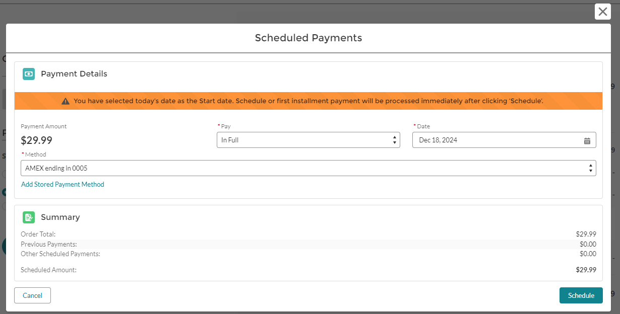Click the Other Scheduled Payments row
This screenshot has width=620, height=314.
coord(60,254)
